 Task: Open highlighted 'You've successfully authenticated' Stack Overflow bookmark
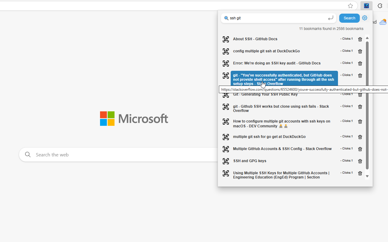(284, 79)
